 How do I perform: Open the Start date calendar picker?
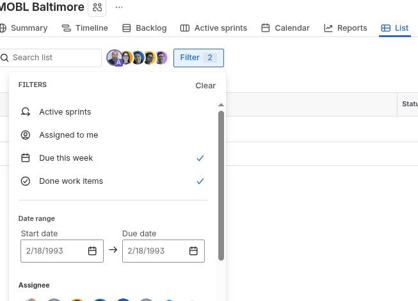(92, 251)
